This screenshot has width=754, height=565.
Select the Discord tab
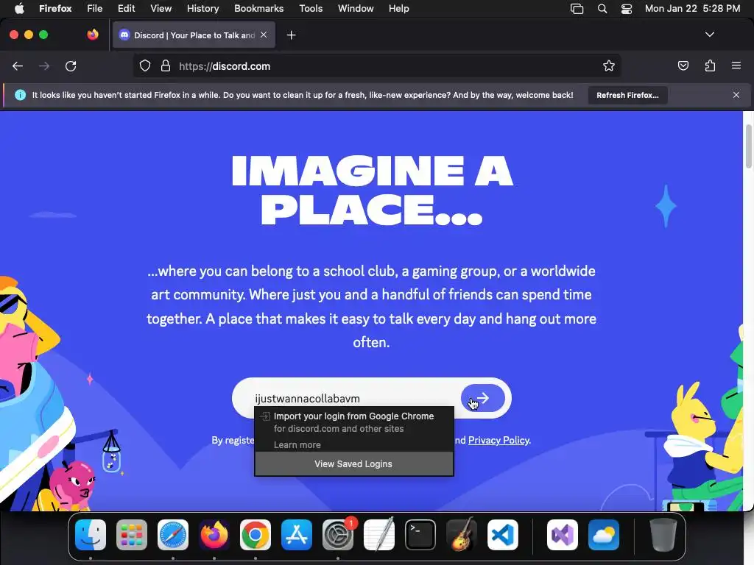tap(194, 35)
